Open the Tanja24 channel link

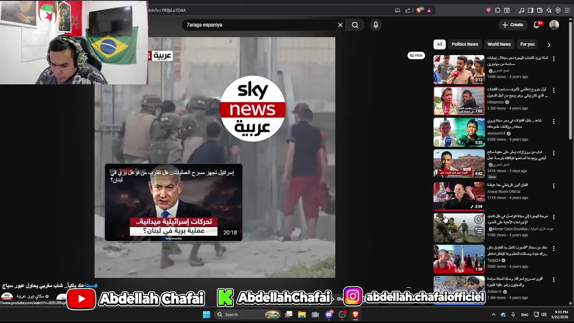494,260
